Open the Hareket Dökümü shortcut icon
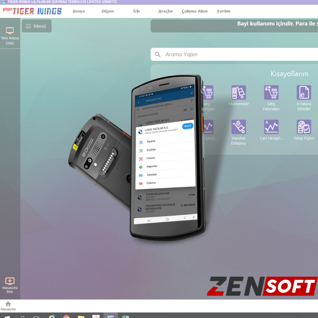The image size is (318, 318). point(238,127)
